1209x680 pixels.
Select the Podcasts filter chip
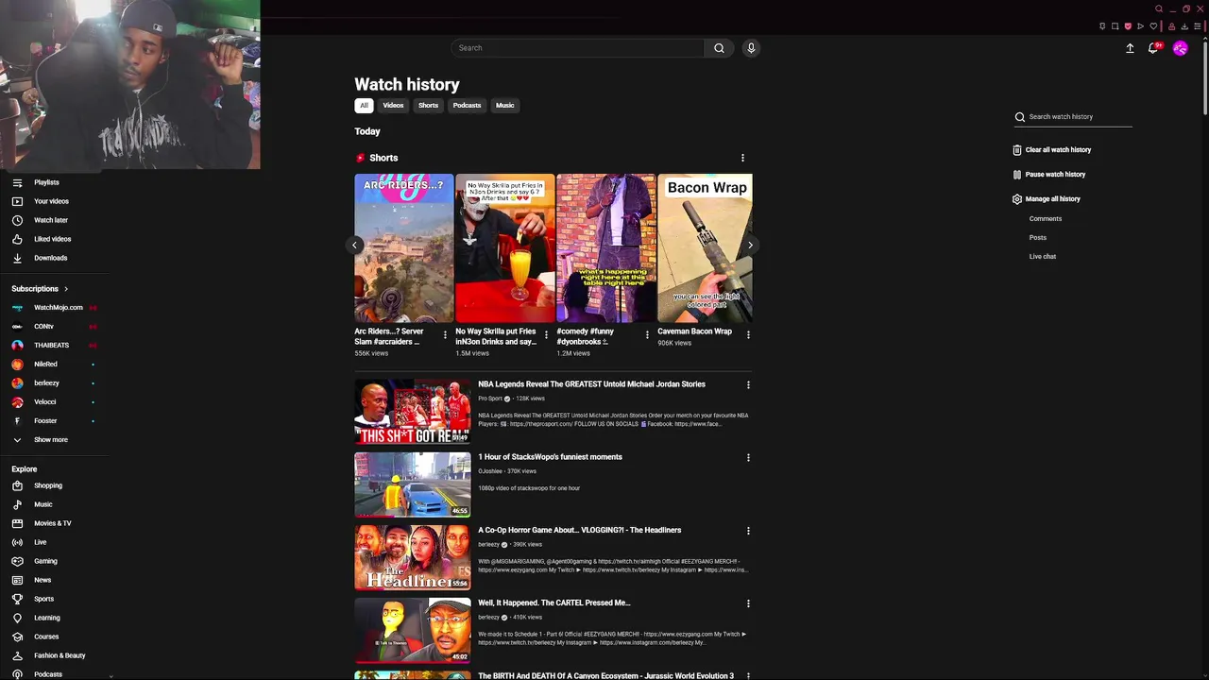[x=467, y=106]
